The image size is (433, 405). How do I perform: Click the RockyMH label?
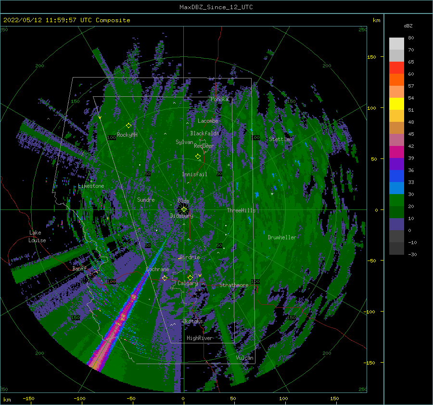(127, 135)
